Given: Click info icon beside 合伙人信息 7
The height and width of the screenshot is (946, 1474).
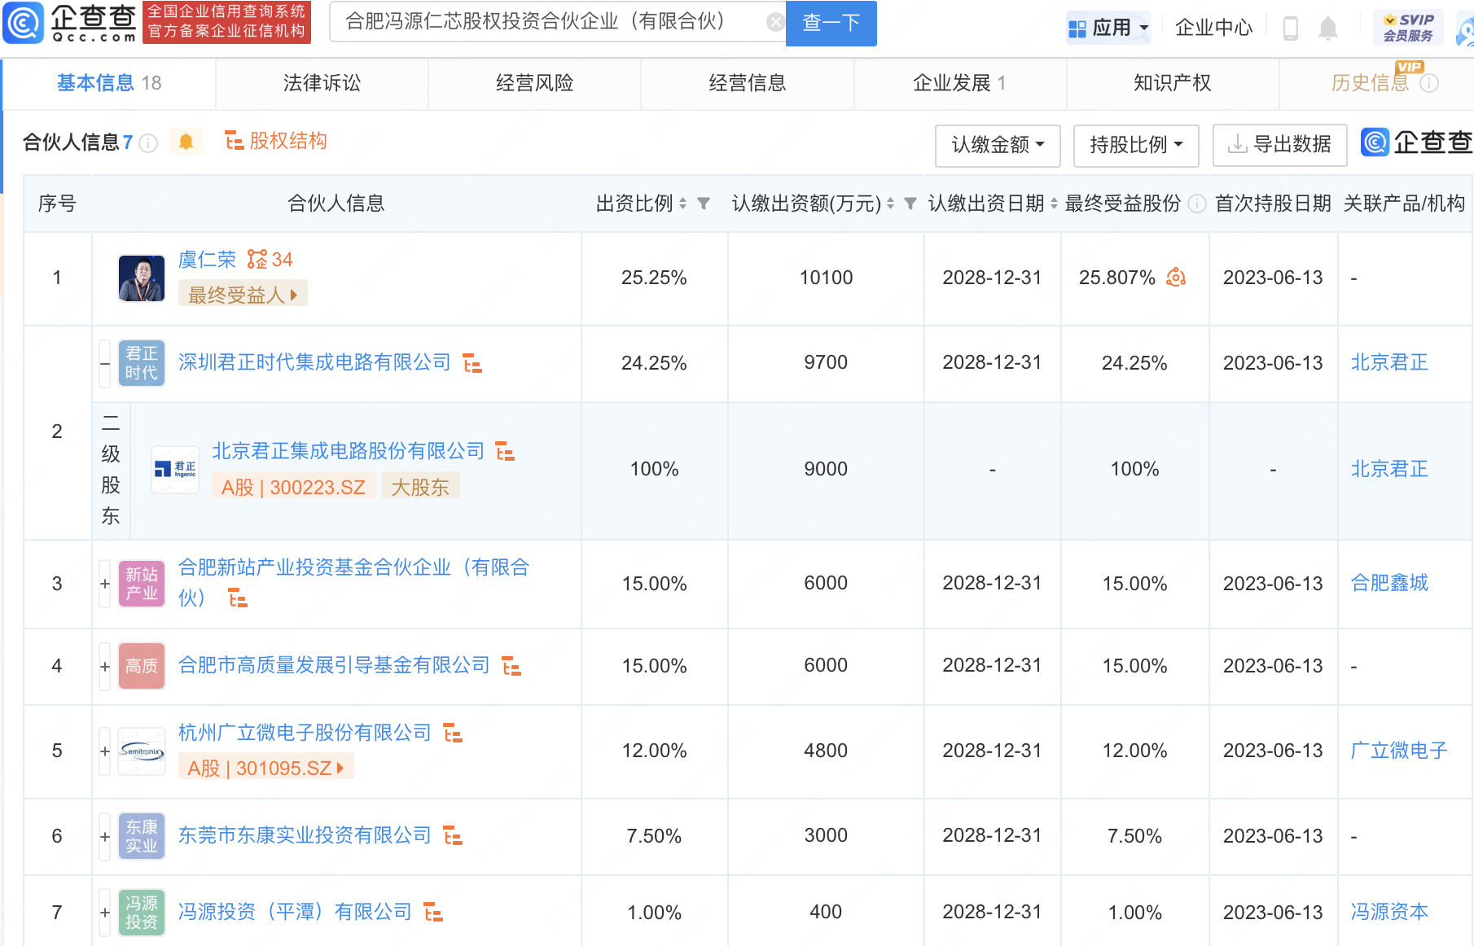Looking at the screenshot, I should (x=148, y=143).
